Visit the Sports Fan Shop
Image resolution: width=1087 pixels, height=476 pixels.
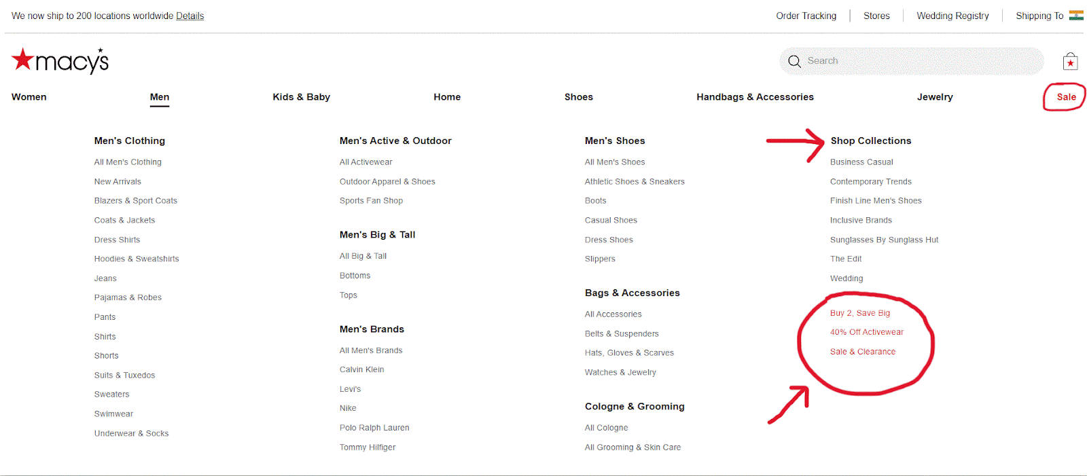[371, 201]
